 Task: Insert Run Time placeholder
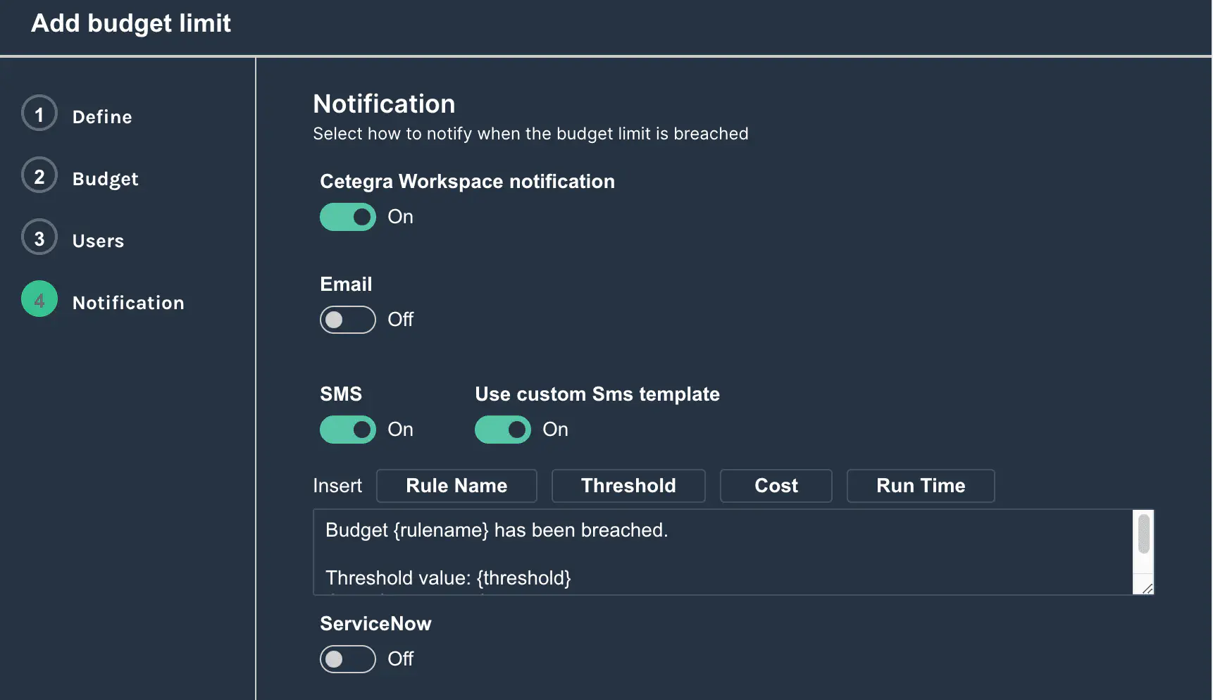pyautogui.click(x=920, y=486)
